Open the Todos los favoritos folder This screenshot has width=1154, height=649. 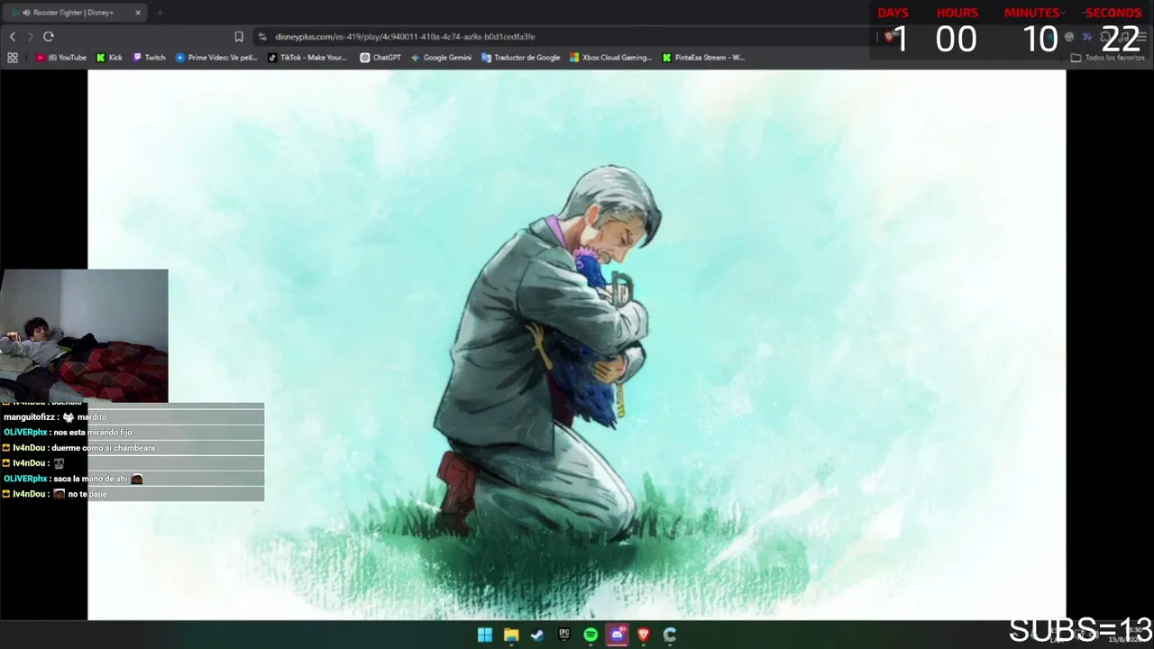click(1108, 58)
